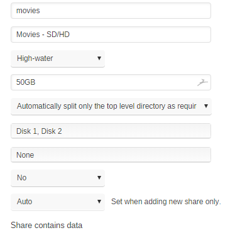
Task: Click the arrow on the No dropdown
Action: coord(99,178)
